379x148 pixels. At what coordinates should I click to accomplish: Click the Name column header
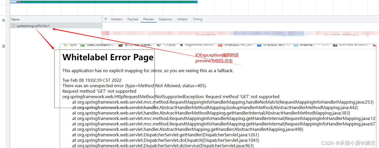click(x=56, y=19)
